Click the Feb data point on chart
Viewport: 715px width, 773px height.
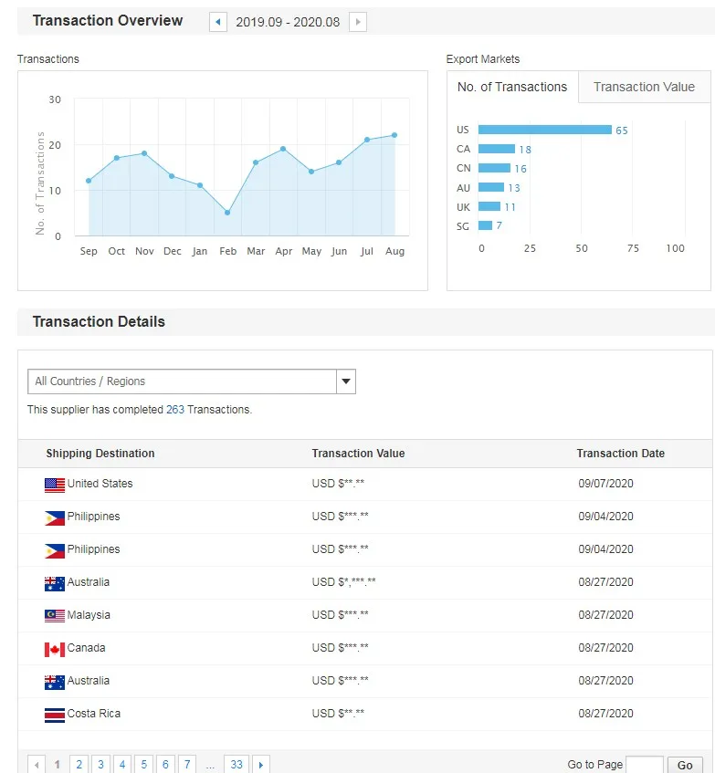pyautogui.click(x=227, y=213)
